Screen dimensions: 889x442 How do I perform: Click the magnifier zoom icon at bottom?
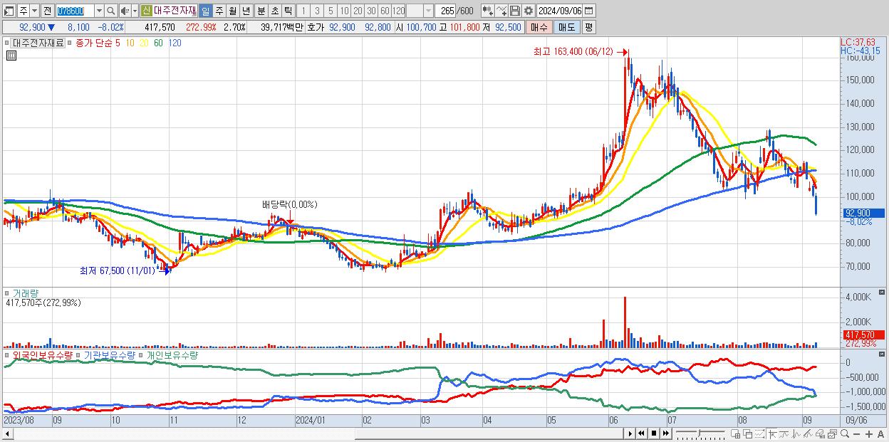(845, 433)
